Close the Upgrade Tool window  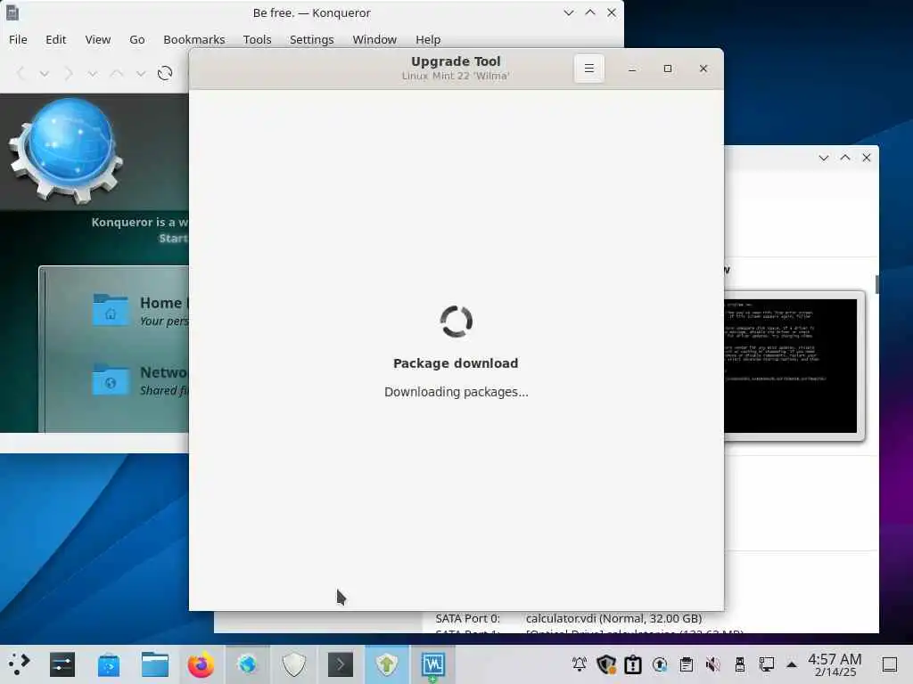point(703,69)
